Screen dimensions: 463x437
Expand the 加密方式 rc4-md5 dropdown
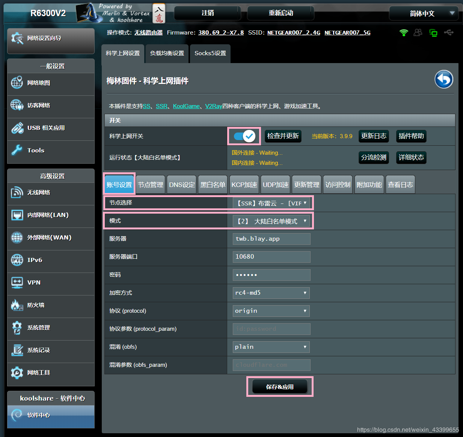pos(271,293)
